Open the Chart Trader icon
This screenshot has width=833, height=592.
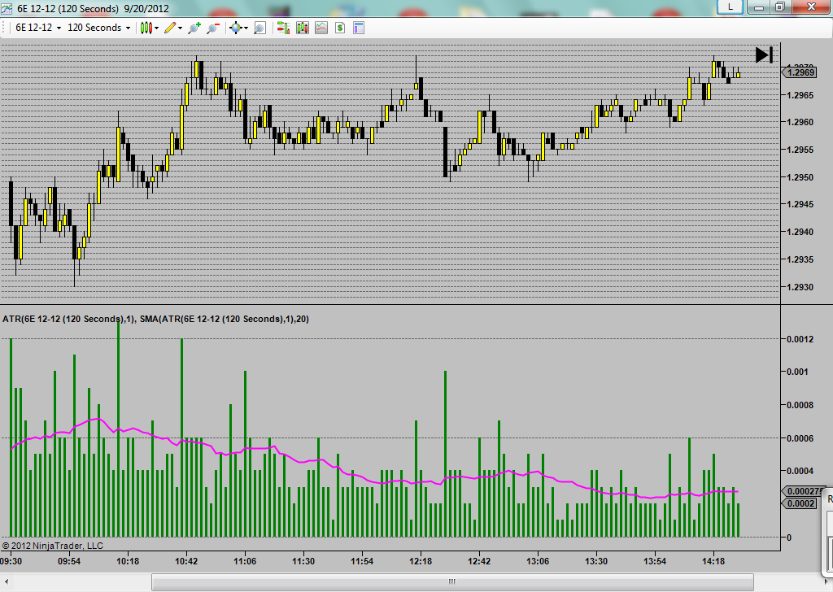(283, 28)
